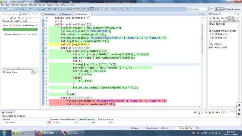Click Console Remove Launch X icon
This screenshot has height=136, width=242.
214,18
